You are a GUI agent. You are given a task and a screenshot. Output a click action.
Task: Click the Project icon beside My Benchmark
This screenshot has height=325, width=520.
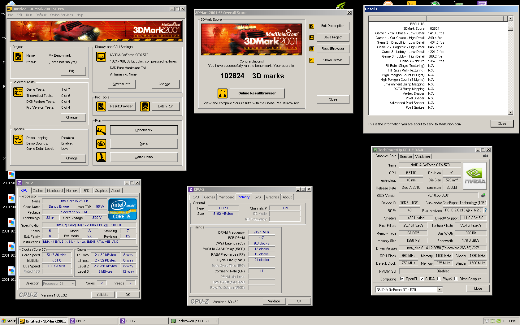click(18, 57)
